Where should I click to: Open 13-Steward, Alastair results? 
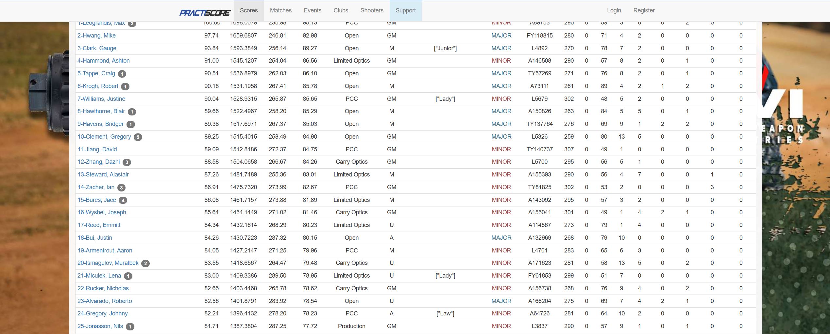point(103,175)
